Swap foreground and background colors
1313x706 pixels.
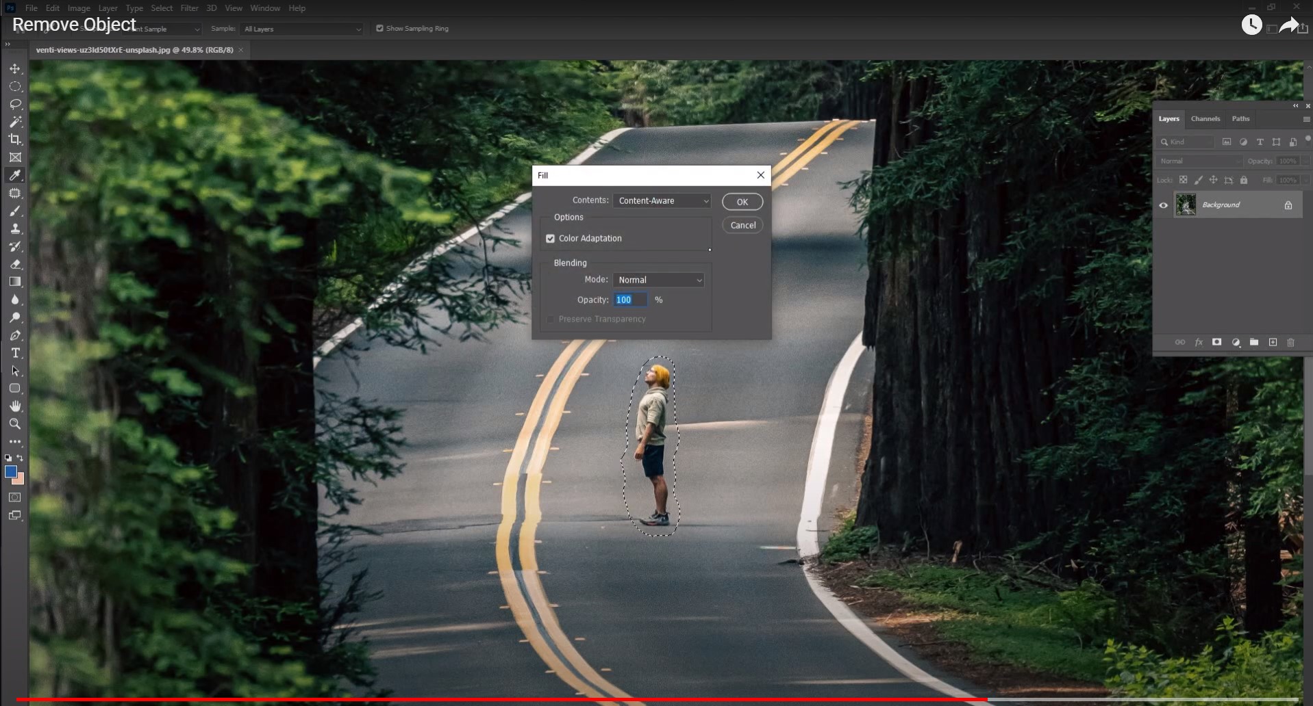21,458
